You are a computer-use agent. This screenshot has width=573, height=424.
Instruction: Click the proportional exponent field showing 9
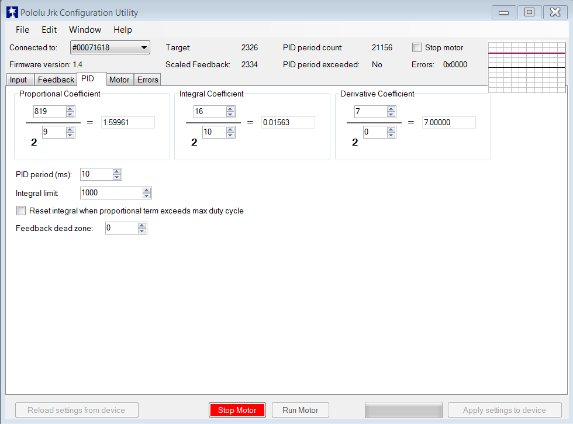[54, 132]
